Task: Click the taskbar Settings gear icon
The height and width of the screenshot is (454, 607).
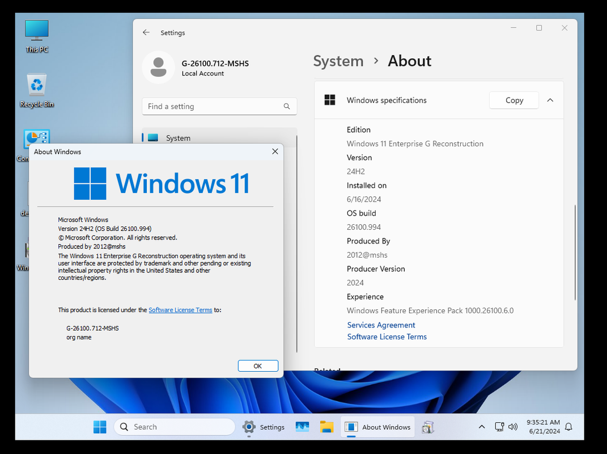Action: click(249, 427)
